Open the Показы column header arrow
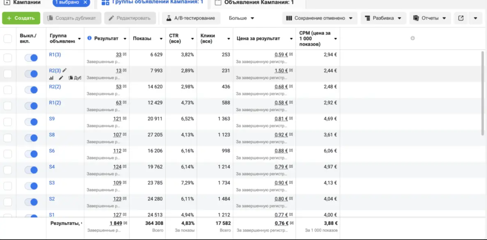Image resolution: width=487 pixels, height=240 pixels. (x=161, y=39)
